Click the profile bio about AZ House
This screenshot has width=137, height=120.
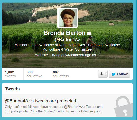tap(67, 47)
